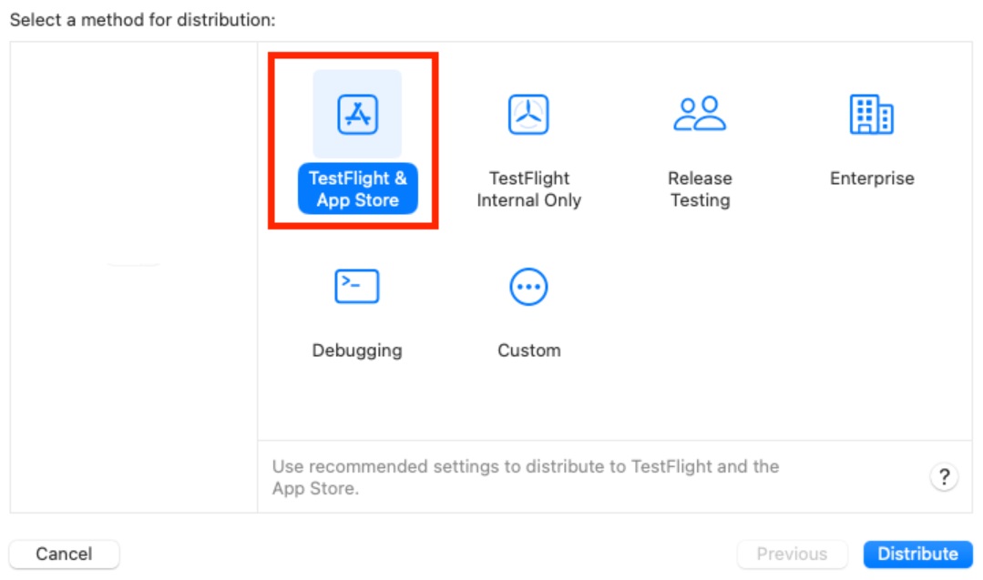Open help with the question mark button

click(x=944, y=477)
